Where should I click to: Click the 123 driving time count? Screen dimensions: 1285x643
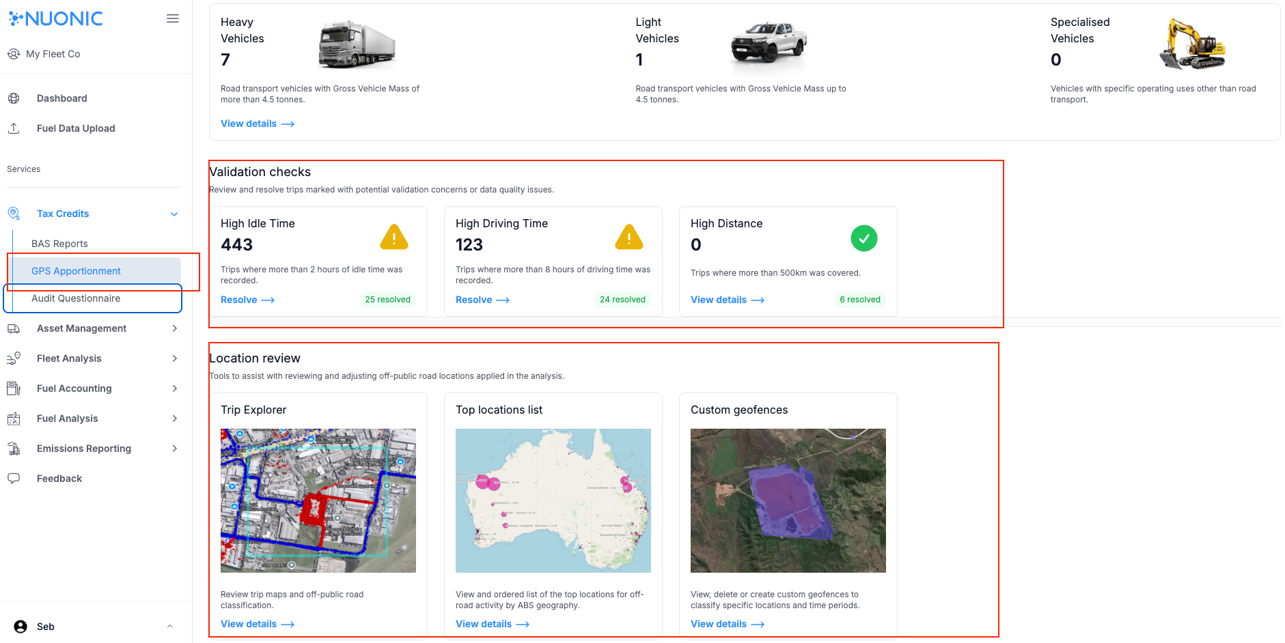pyautogui.click(x=469, y=244)
